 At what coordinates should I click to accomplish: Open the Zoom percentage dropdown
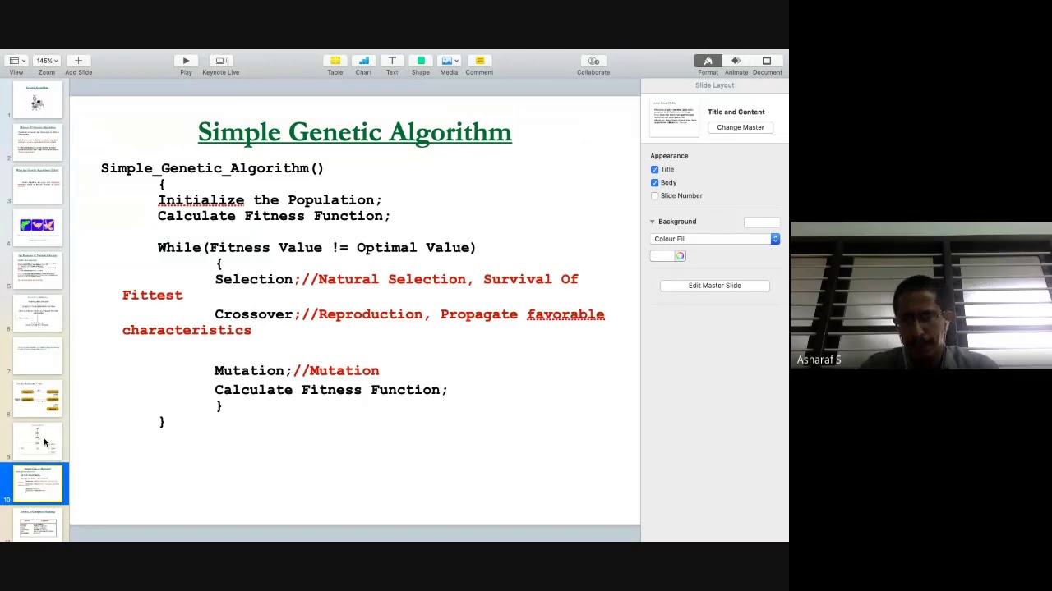(x=46, y=61)
